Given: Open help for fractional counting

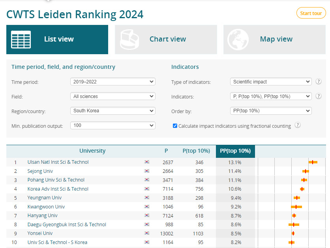Looking at the screenshot, I should click(x=297, y=125).
